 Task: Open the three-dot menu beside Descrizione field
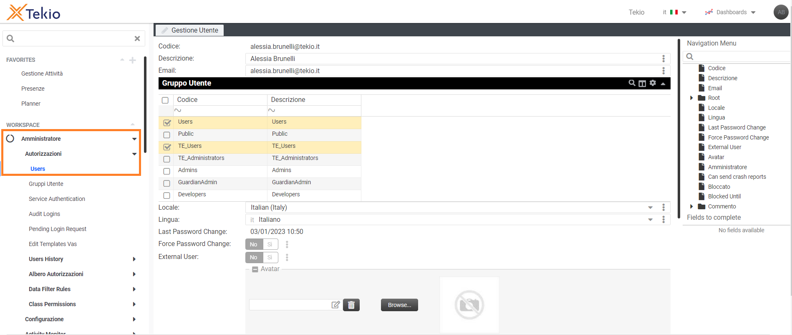(663, 59)
